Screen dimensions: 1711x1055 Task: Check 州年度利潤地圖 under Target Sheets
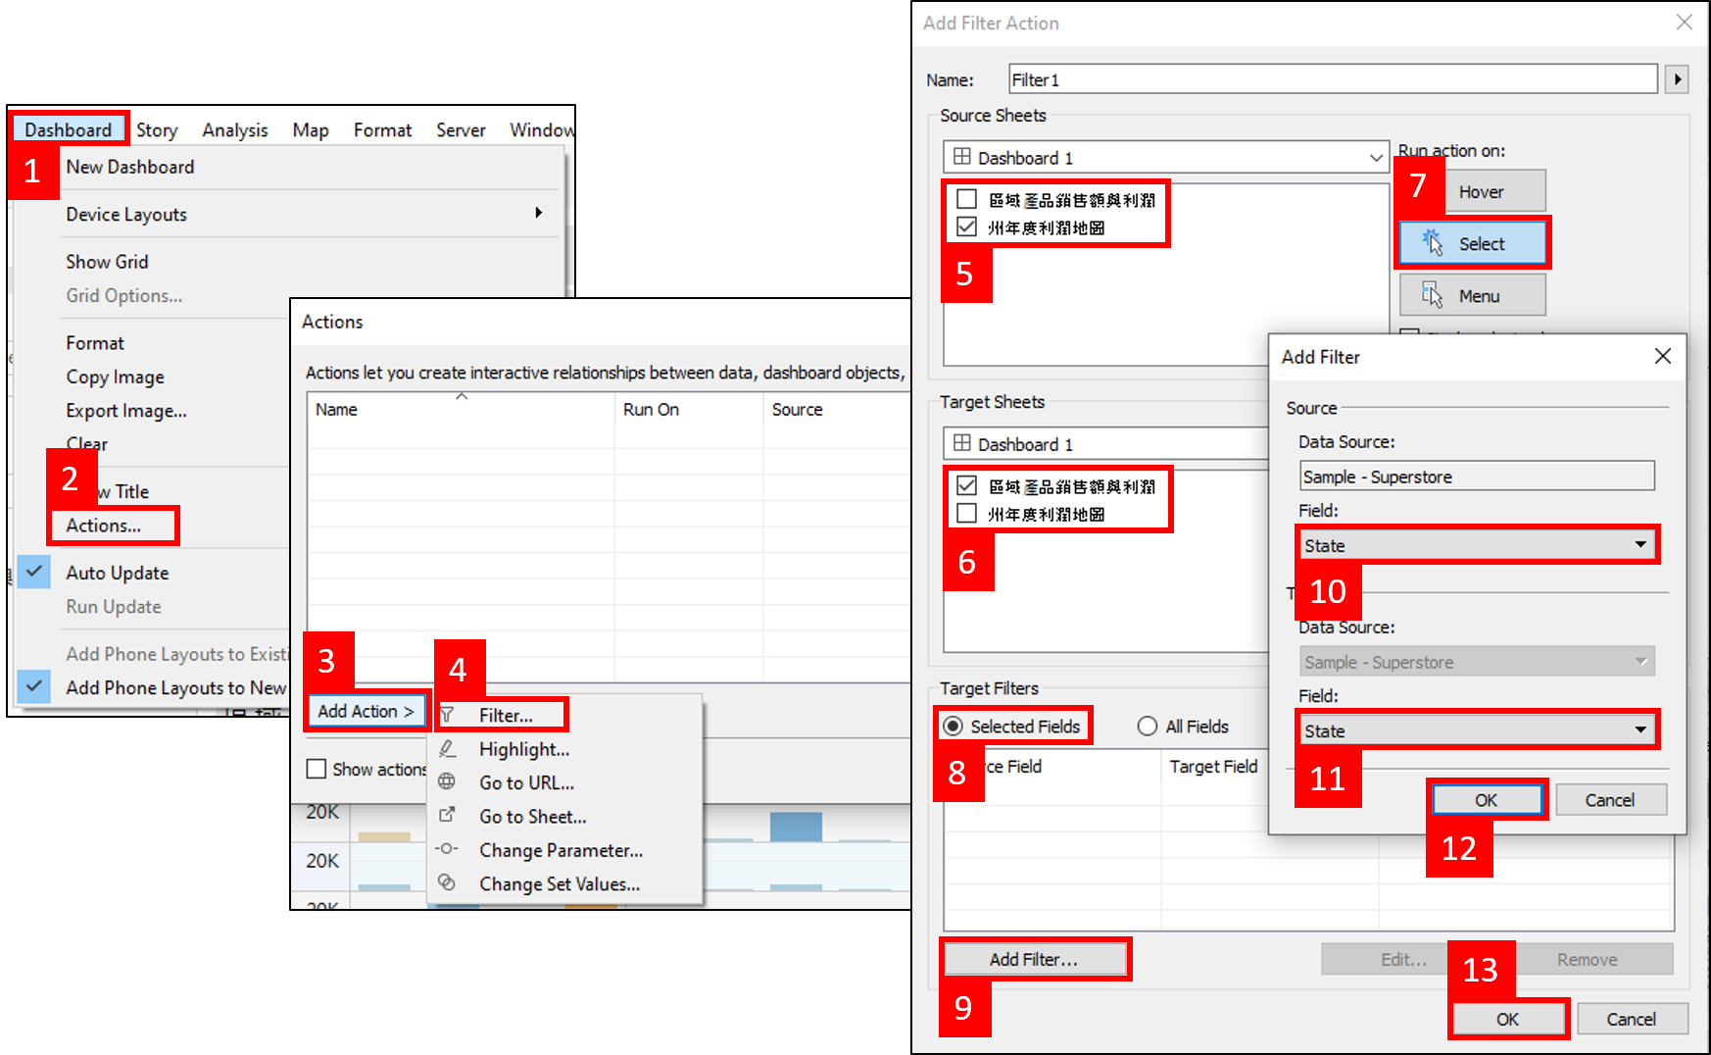pyautogui.click(x=967, y=513)
